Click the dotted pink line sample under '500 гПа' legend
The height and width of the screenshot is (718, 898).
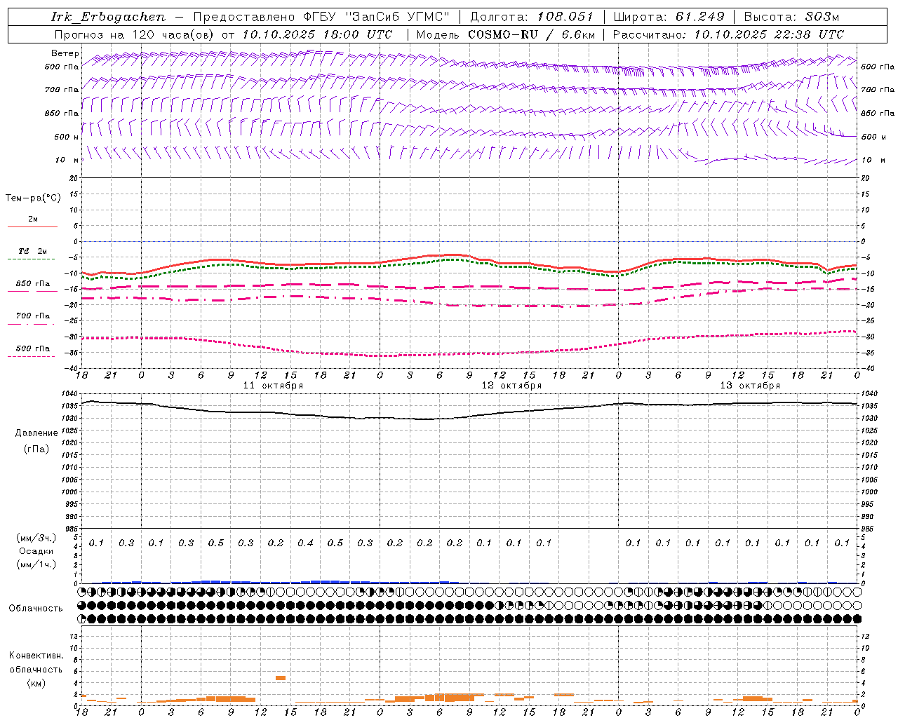32,356
